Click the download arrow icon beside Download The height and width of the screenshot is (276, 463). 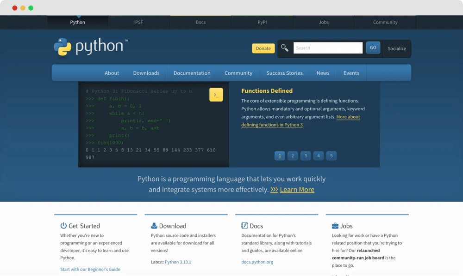(154, 226)
